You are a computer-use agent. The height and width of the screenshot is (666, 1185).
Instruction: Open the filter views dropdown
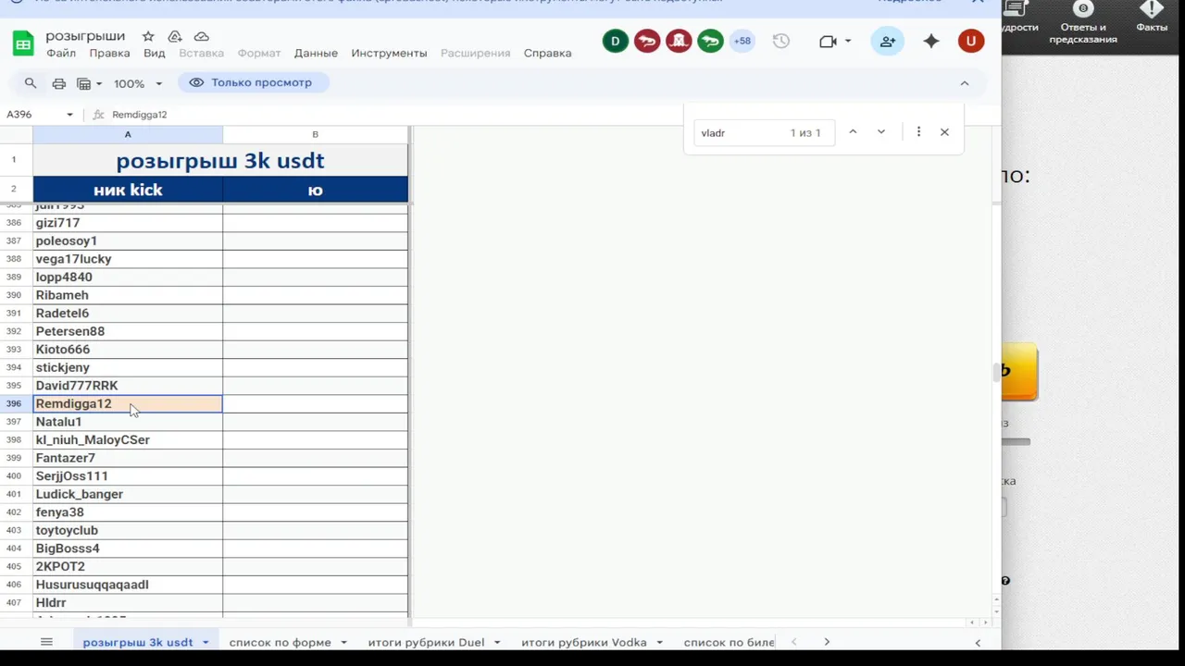[89, 83]
